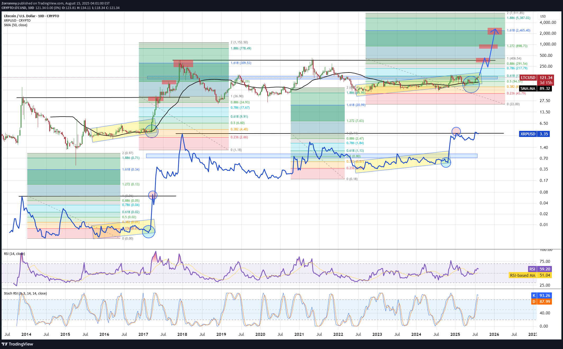Image resolution: width=563 pixels, height=349 pixels.
Task: Click the 4,000.00 price axis value
Action: pyautogui.click(x=548, y=22)
